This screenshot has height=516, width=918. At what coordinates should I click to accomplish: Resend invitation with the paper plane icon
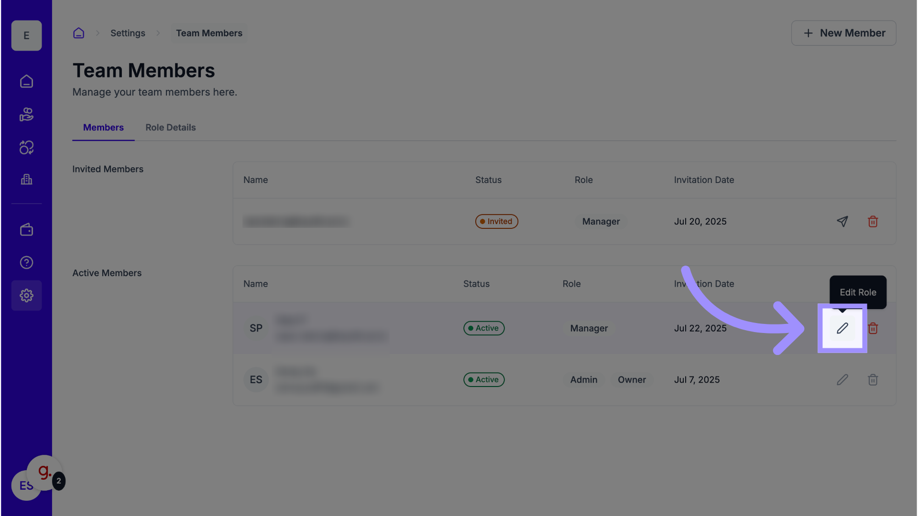click(842, 221)
